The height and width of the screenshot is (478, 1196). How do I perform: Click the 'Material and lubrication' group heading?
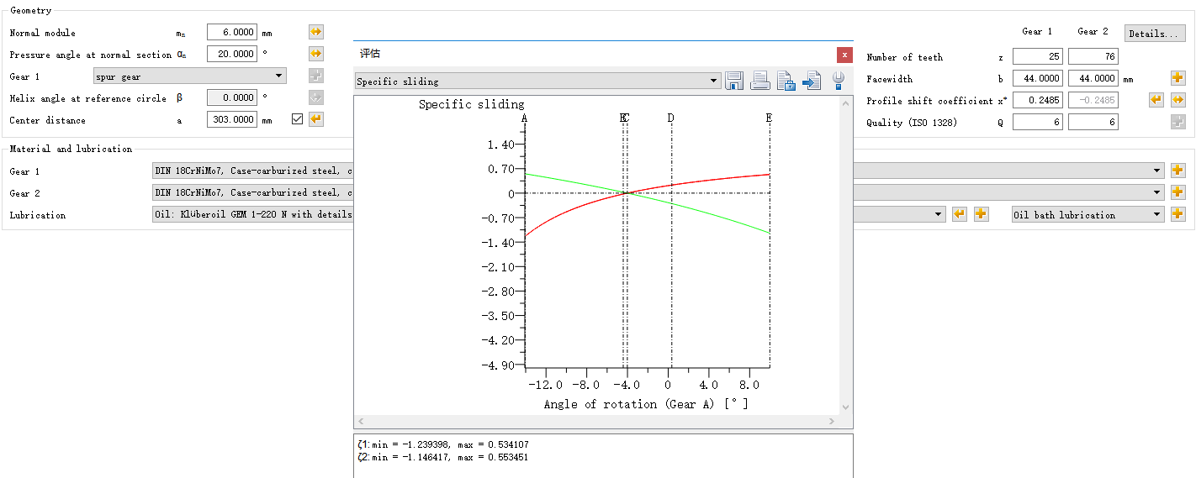71,149
